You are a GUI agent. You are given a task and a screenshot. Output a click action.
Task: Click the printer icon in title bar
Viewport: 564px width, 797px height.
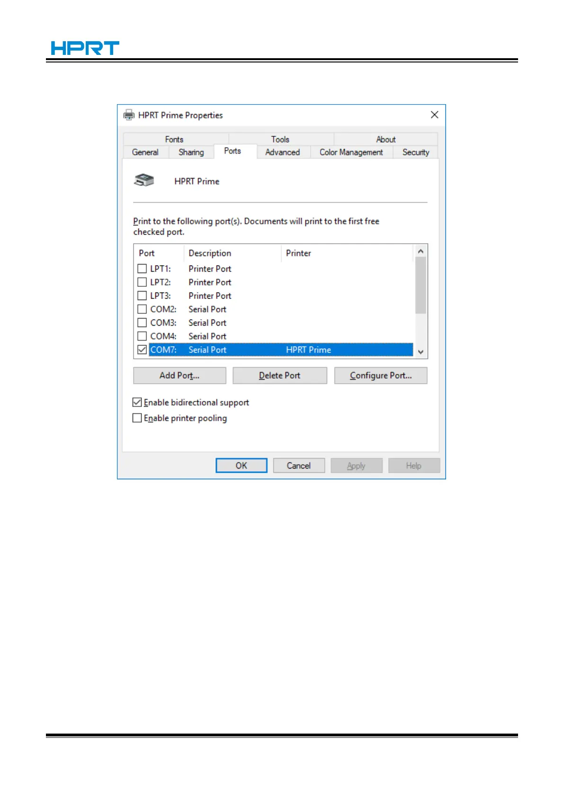click(x=128, y=115)
